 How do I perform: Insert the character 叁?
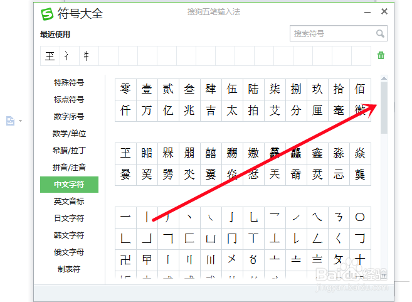coord(189,89)
